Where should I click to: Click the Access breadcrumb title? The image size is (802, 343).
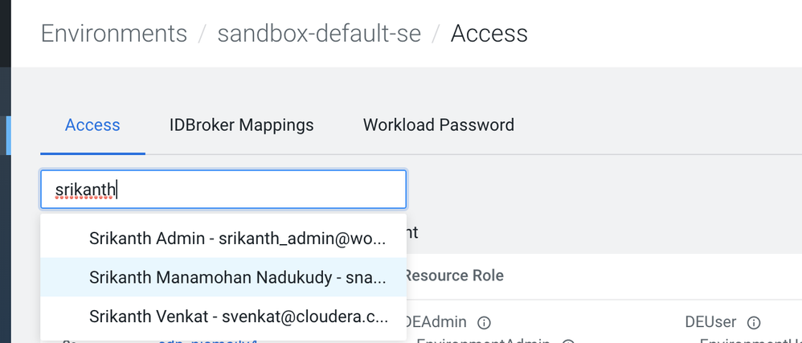point(489,34)
